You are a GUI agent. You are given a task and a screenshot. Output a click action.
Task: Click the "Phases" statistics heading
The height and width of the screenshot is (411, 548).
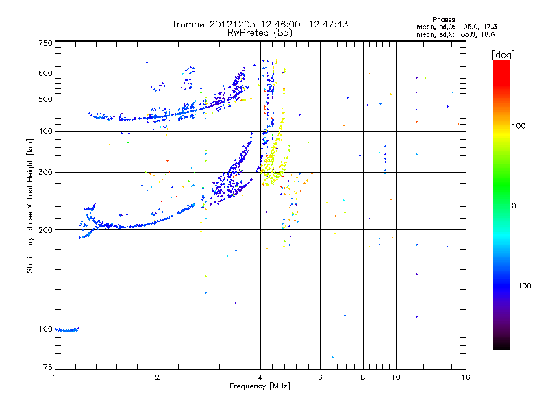[x=443, y=20]
